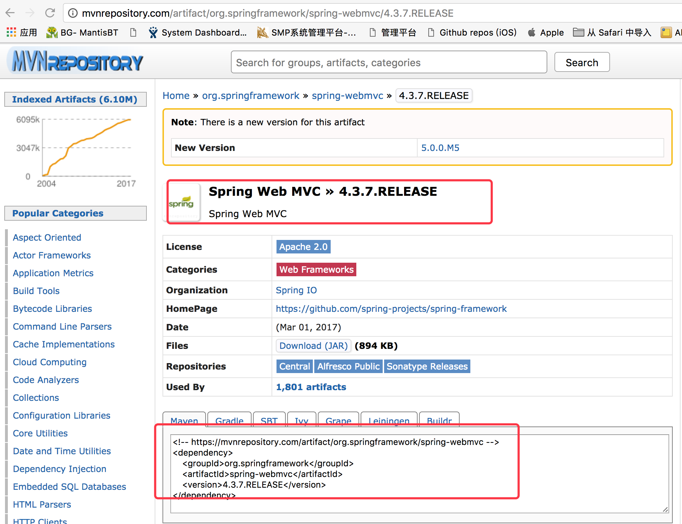Screen dimensions: 682x524
Task: Open Aspect Oriented category
Action: (47, 237)
